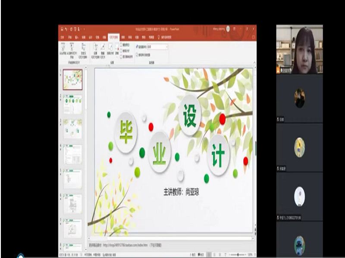Click the zoom slider in the status bar
The image size is (345, 258).
[x=238, y=255]
